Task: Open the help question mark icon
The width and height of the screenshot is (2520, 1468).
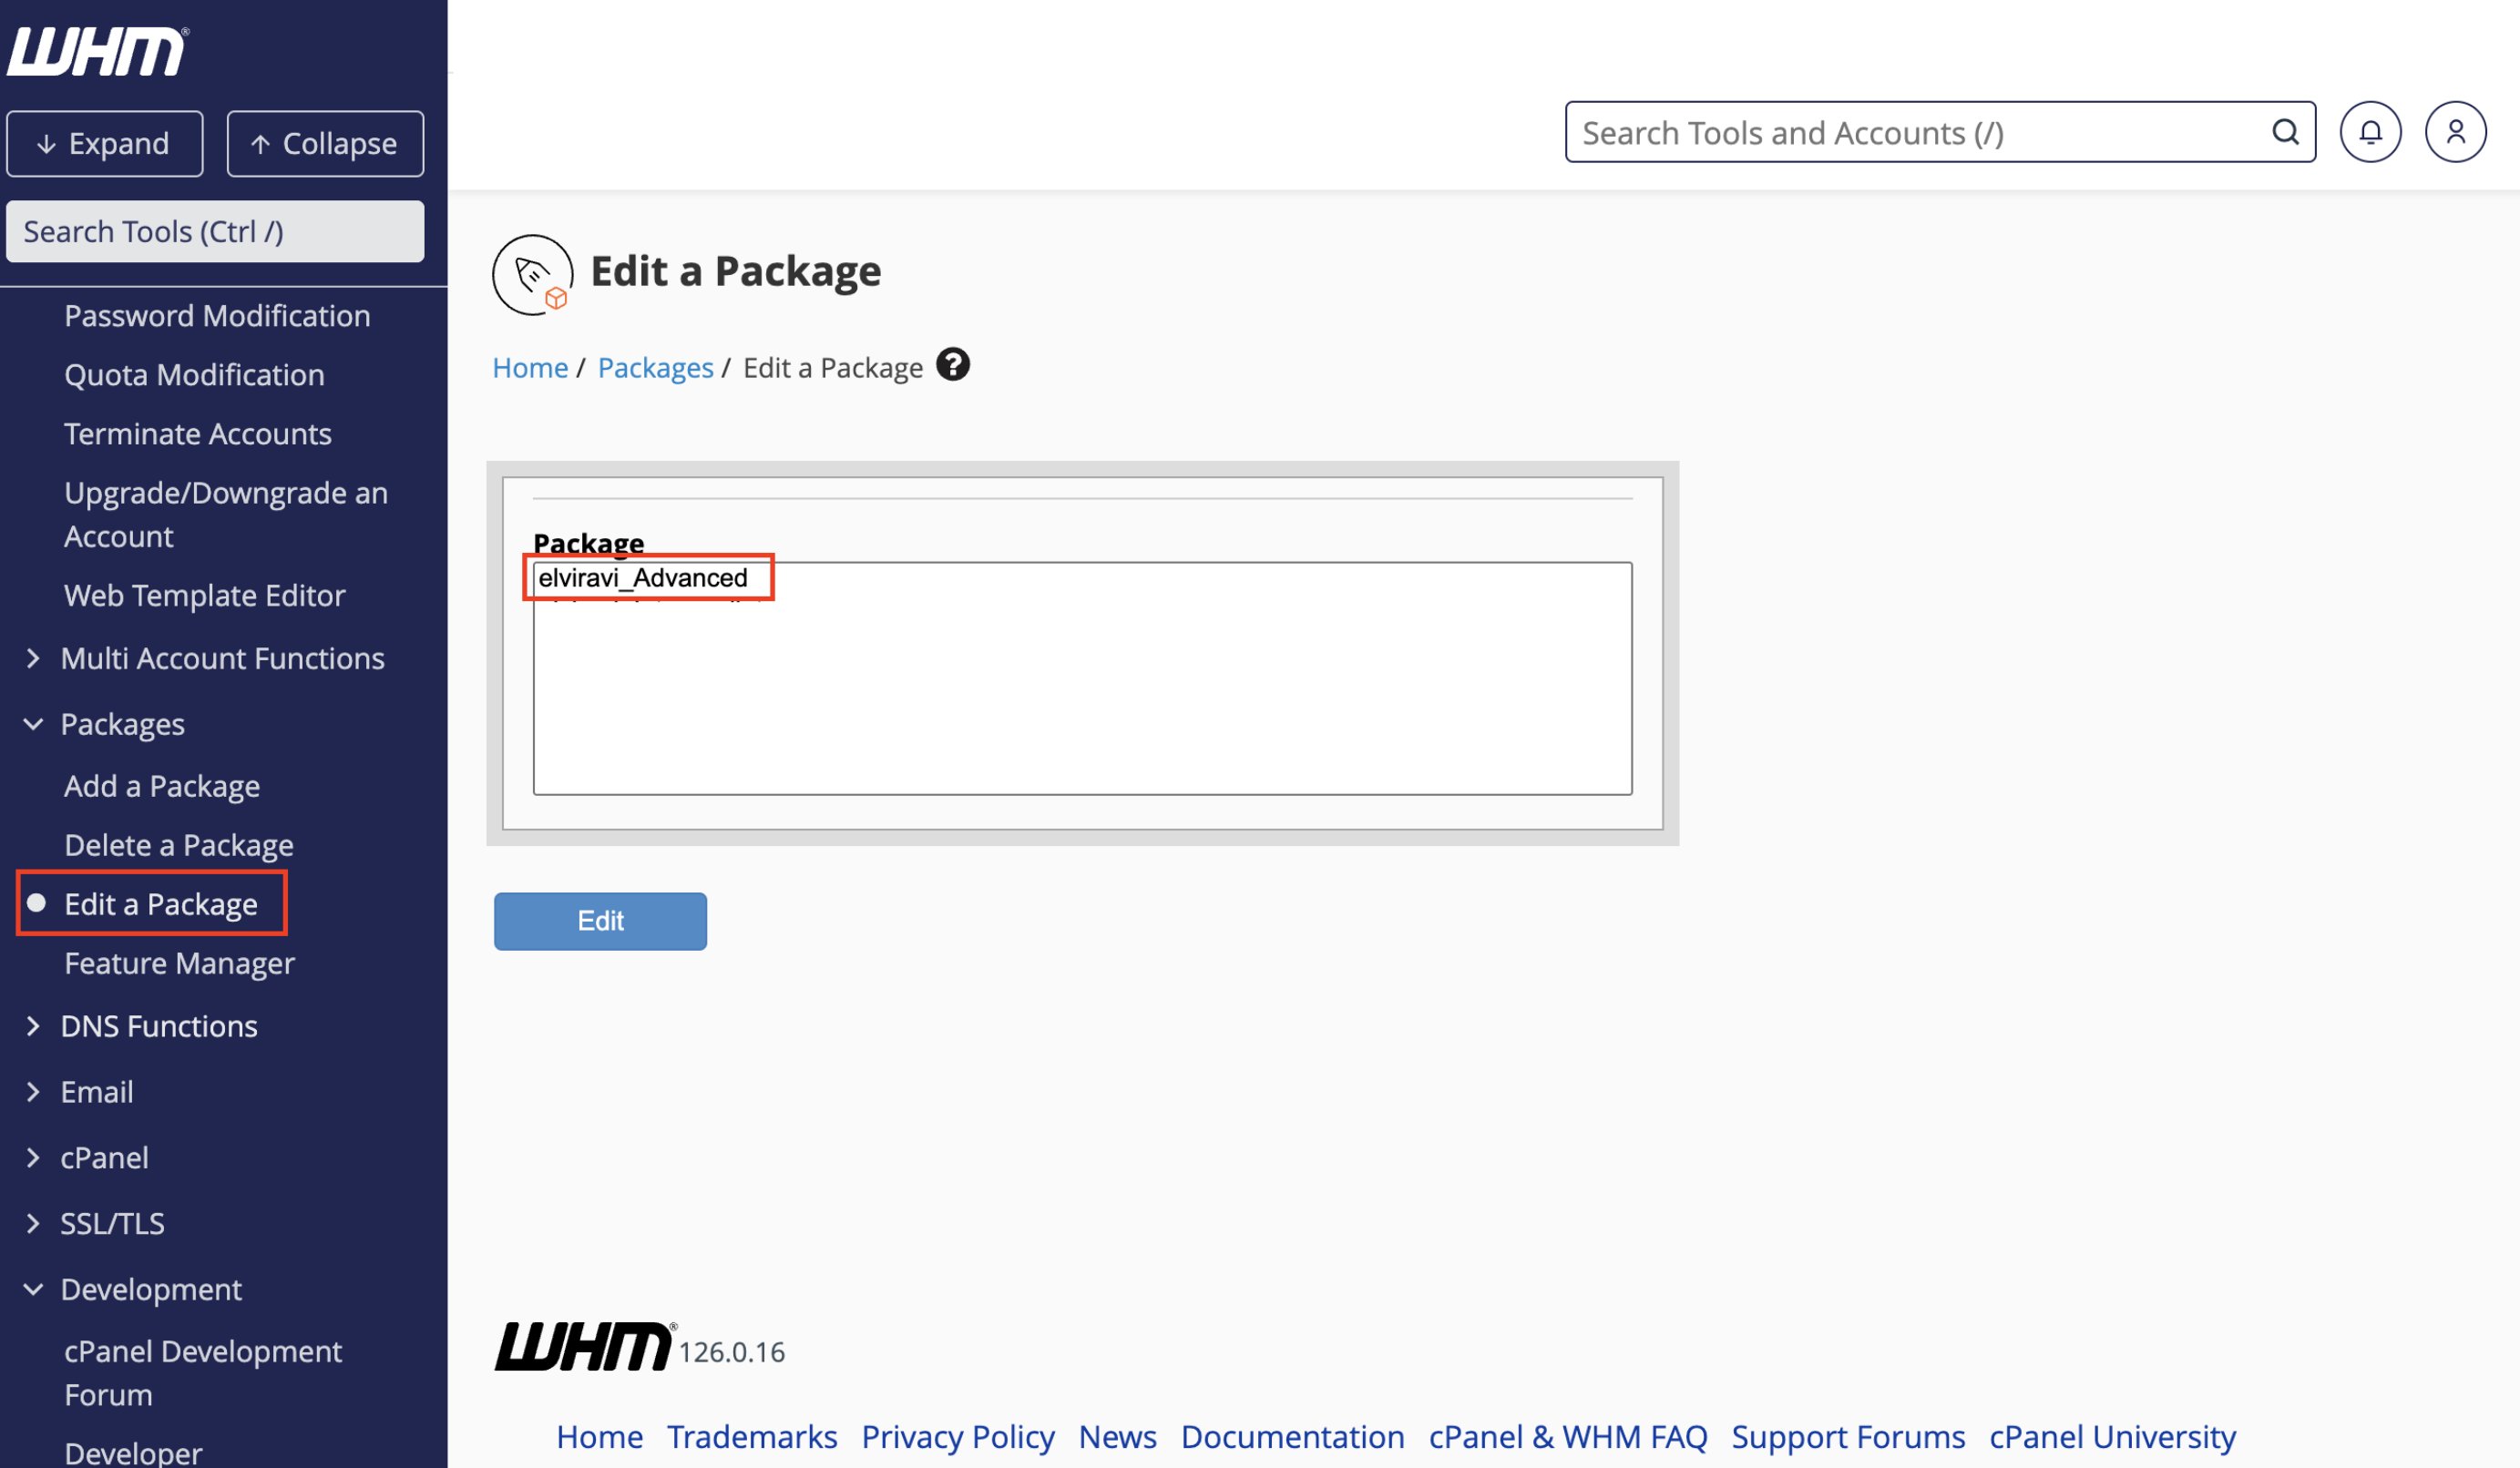Action: point(953,365)
